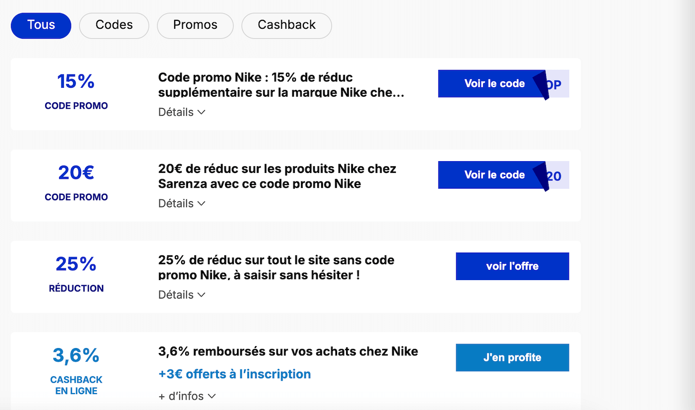695x410 pixels.
Task: Click the 20€ CODE PROMO label
Action: (76, 197)
